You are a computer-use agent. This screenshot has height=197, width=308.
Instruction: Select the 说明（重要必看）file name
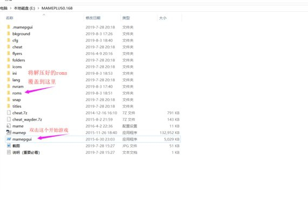pos(26,152)
